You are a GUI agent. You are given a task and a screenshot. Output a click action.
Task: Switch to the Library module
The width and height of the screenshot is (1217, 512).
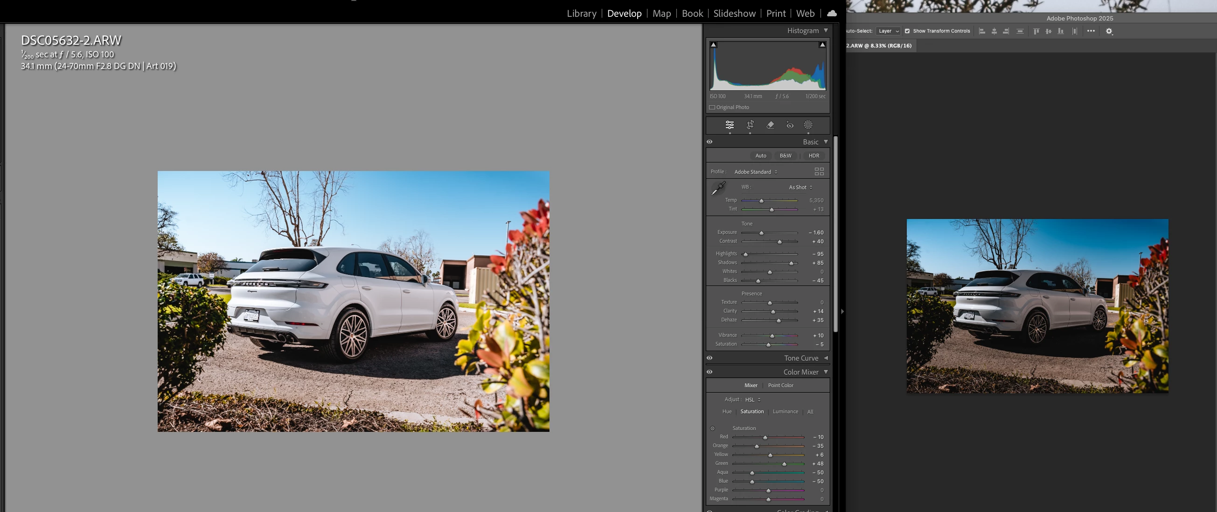582,14
